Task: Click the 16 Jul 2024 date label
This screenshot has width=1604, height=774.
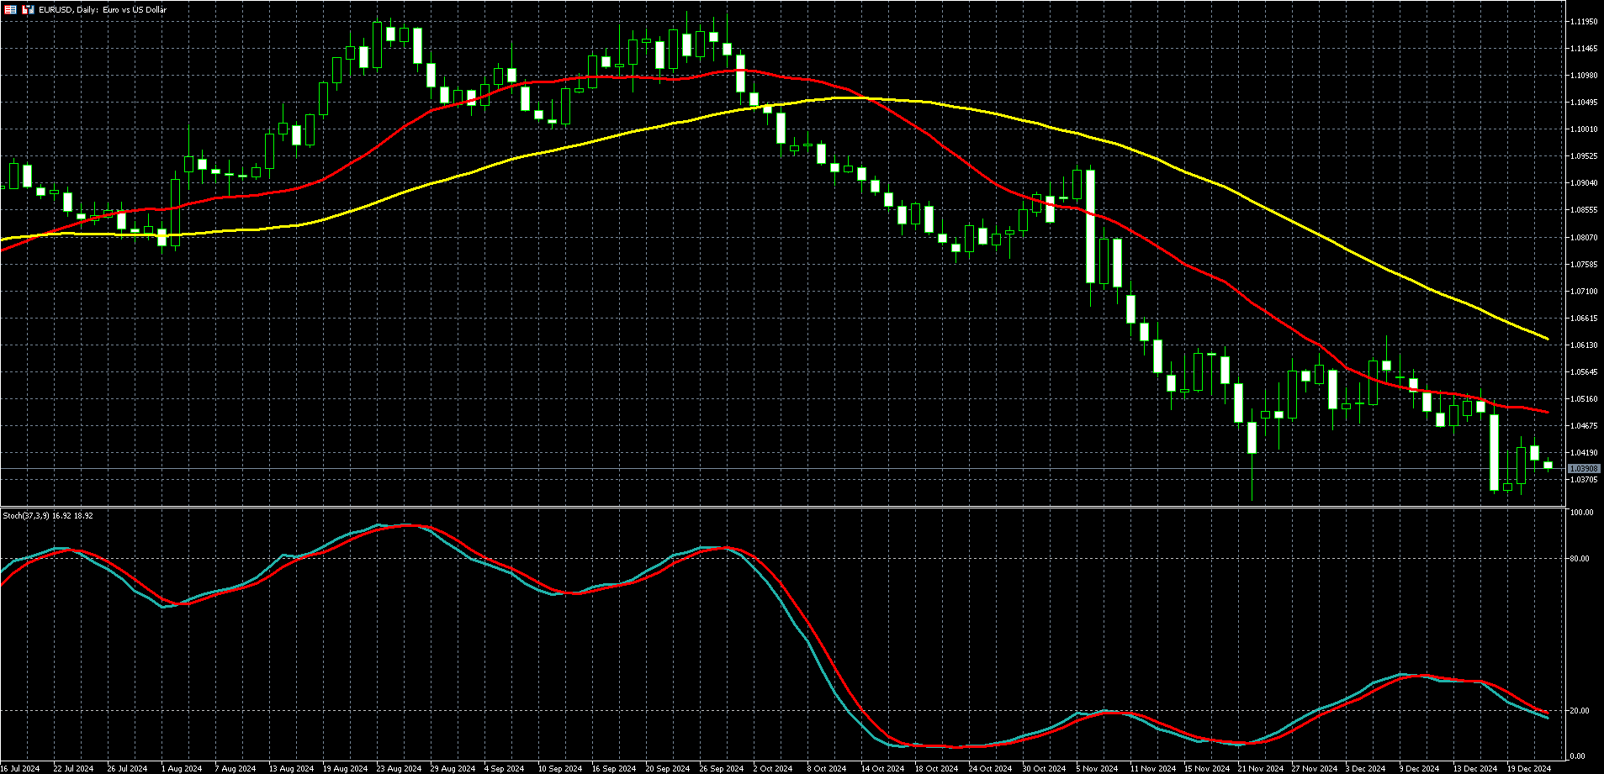Action: click(20, 768)
